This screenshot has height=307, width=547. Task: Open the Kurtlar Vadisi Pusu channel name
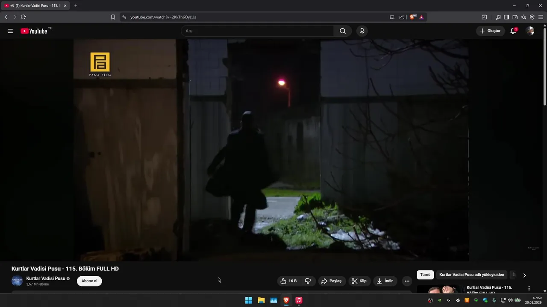tap(46, 278)
